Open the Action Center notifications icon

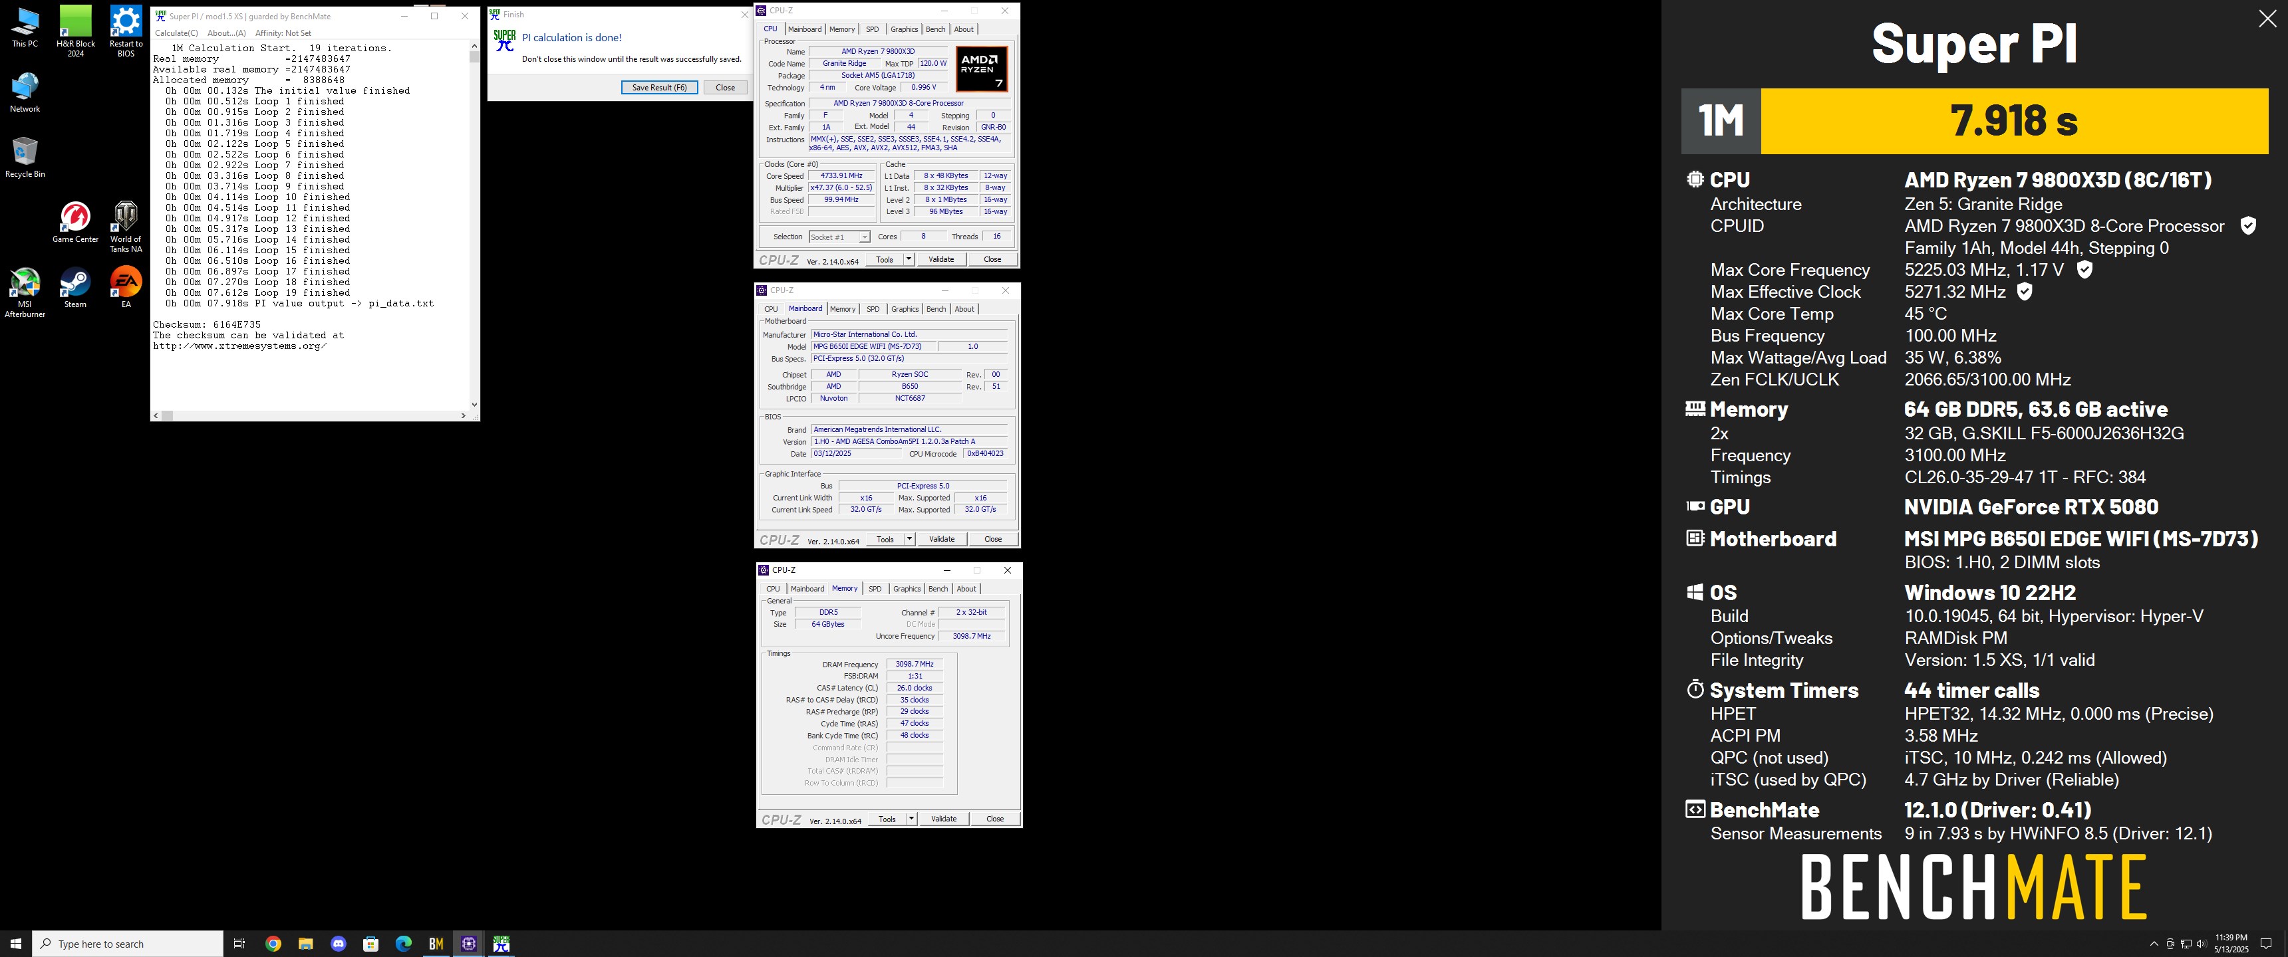pos(2267,944)
